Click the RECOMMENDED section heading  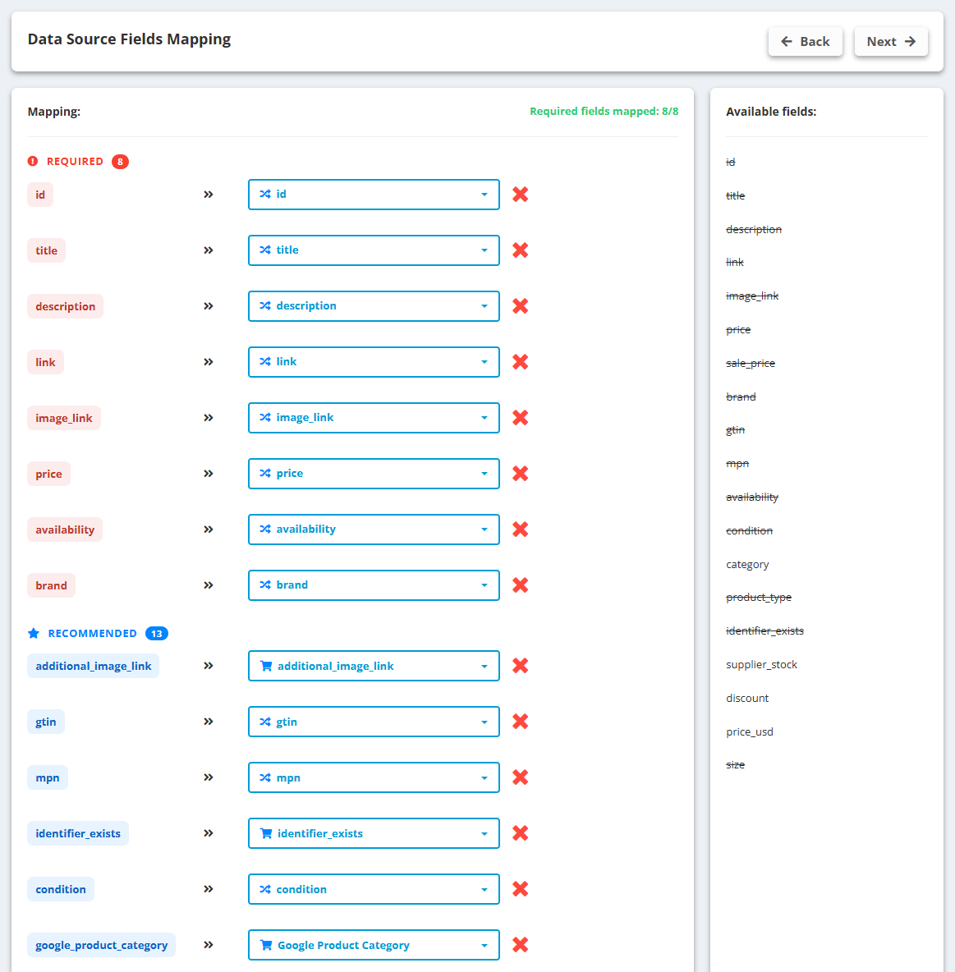coord(93,634)
